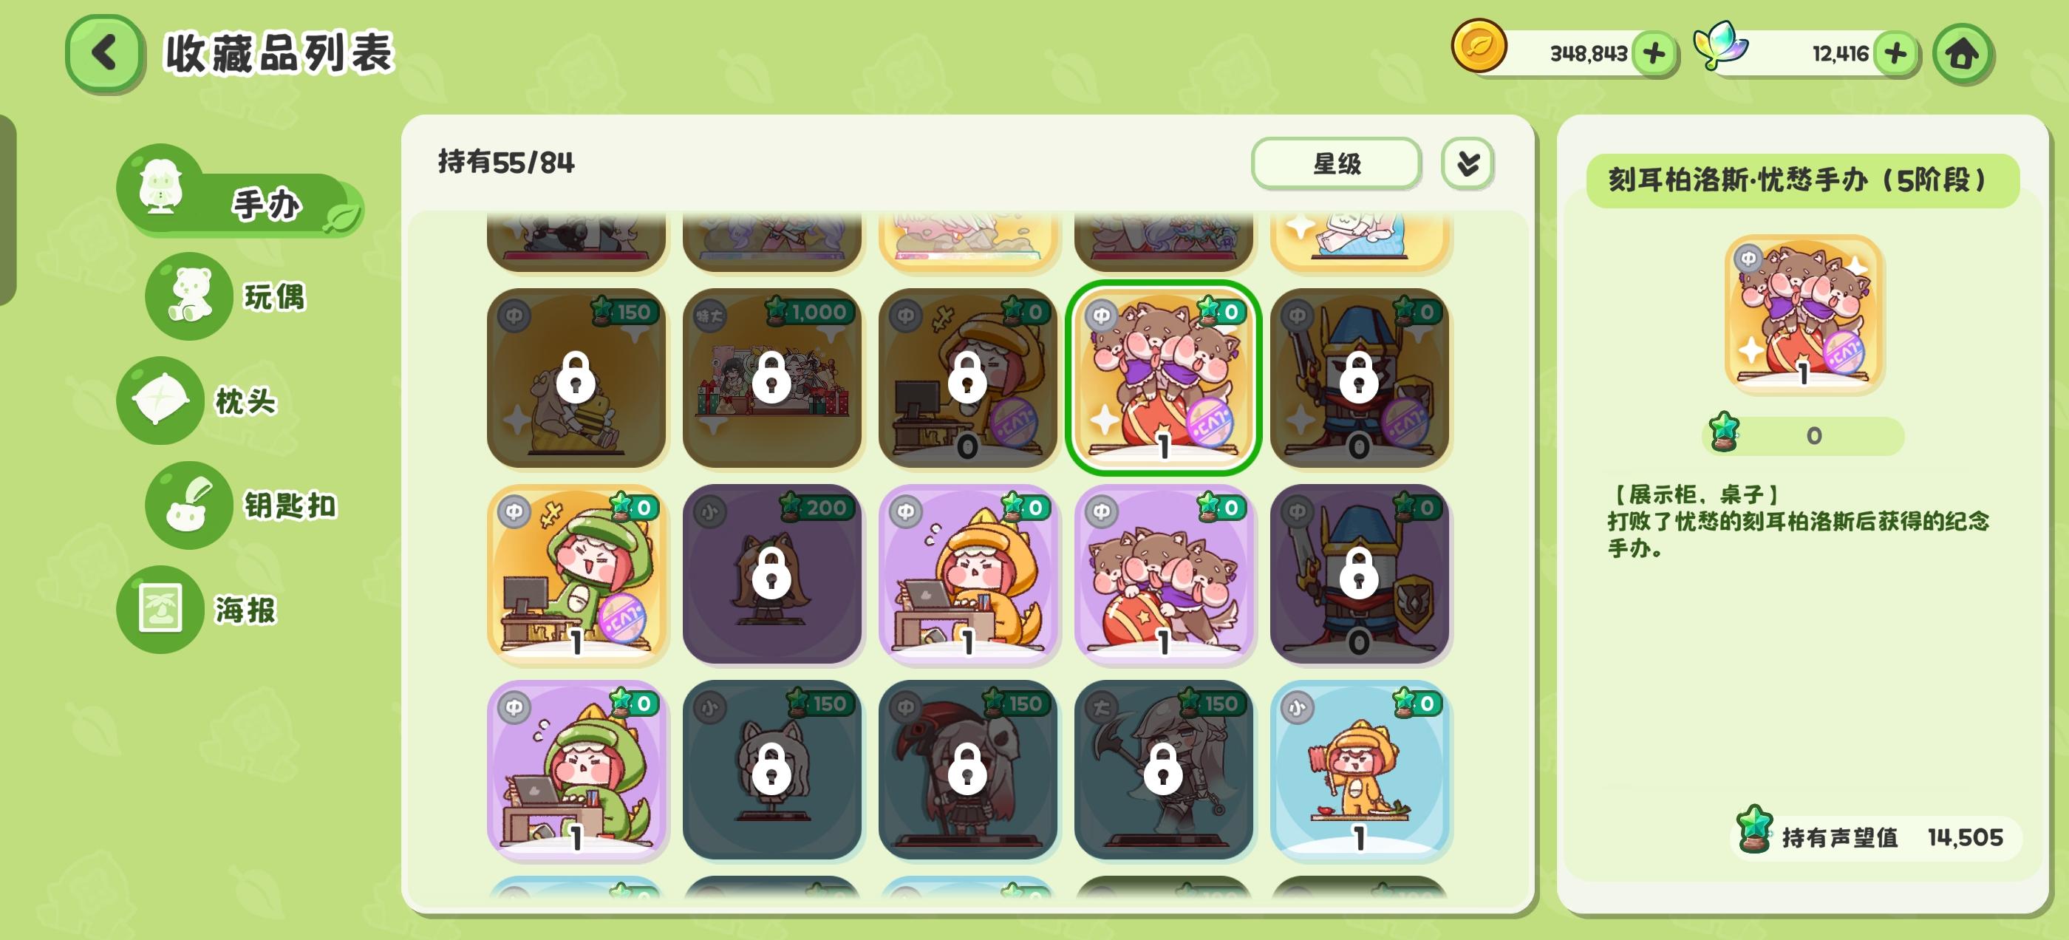Select locked figure costing 1,000 reputation
Image resolution: width=2069 pixels, height=940 pixels.
click(x=772, y=378)
